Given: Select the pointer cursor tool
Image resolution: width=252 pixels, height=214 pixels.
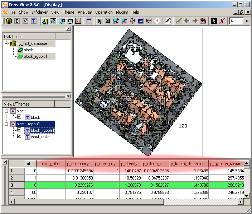Looking at the screenshot, I should click(100, 21).
